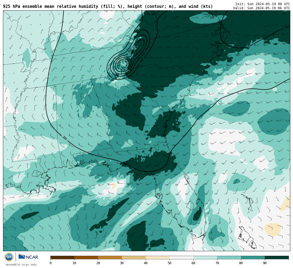Click the plot title about 925 hPa humidity

click(x=108, y=7)
